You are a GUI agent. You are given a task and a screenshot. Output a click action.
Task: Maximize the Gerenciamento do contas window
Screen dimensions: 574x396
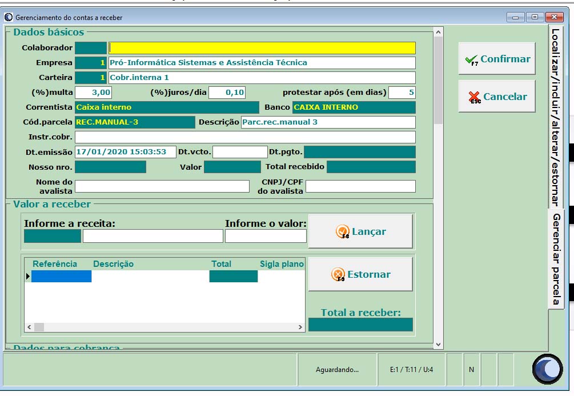click(535, 17)
